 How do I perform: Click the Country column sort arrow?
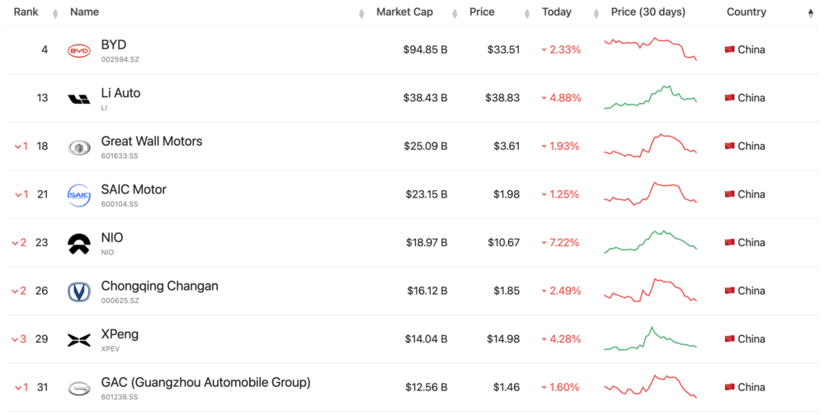[x=810, y=13]
